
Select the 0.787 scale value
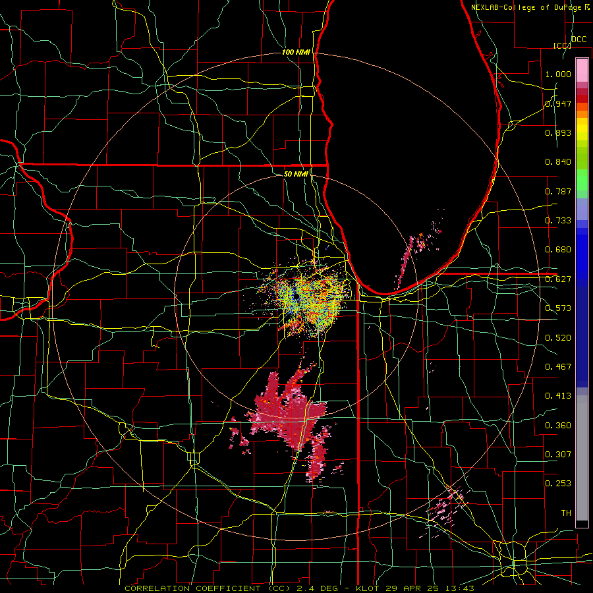click(558, 191)
